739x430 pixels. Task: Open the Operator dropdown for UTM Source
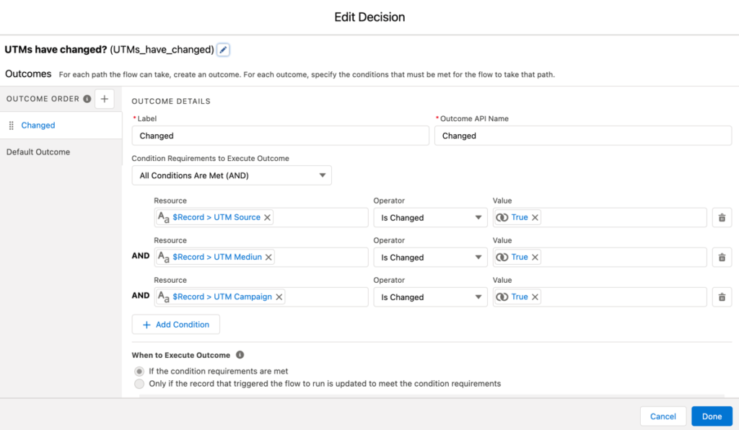click(x=430, y=217)
